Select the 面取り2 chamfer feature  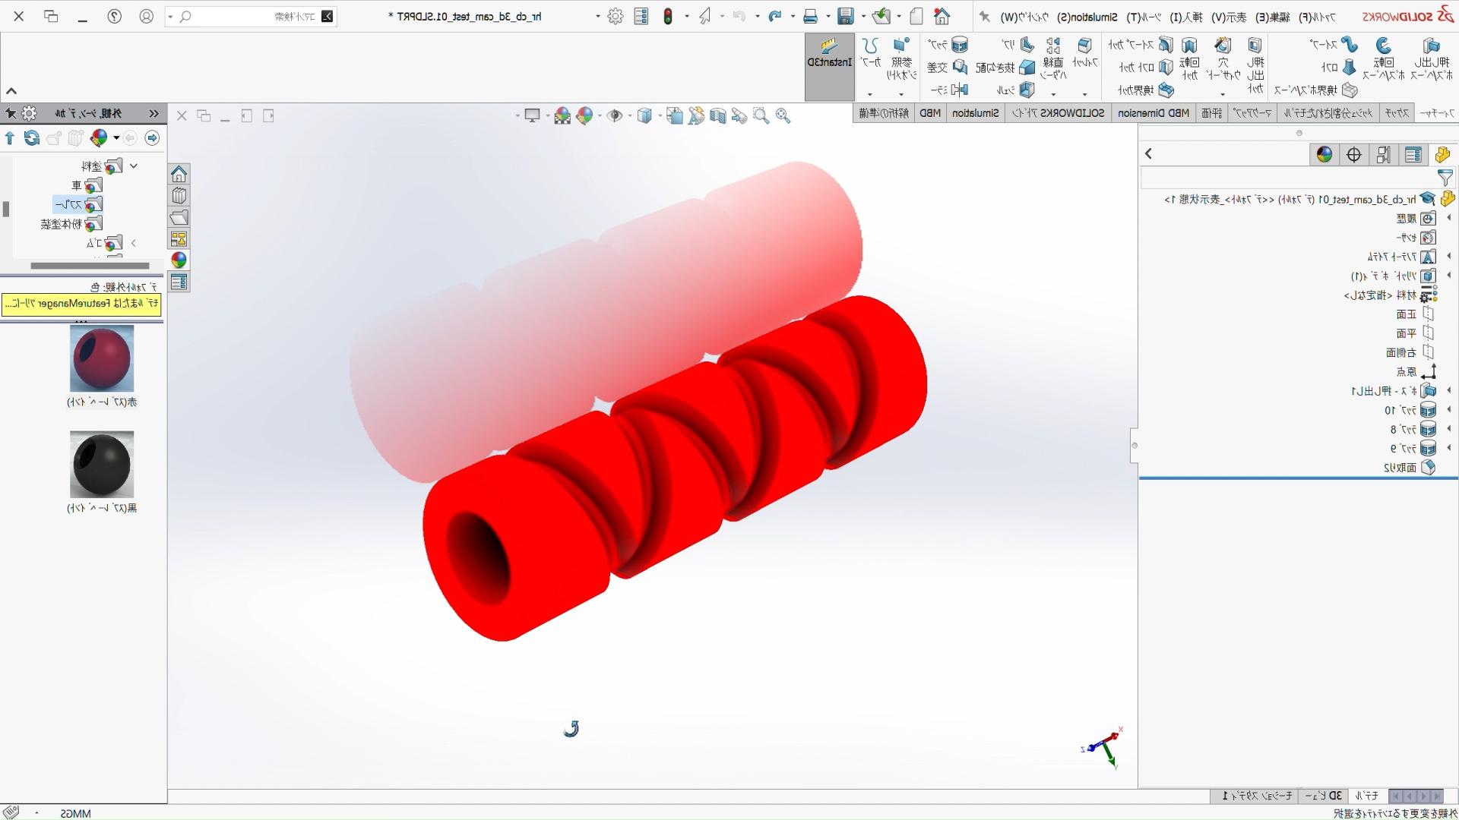1409,468
